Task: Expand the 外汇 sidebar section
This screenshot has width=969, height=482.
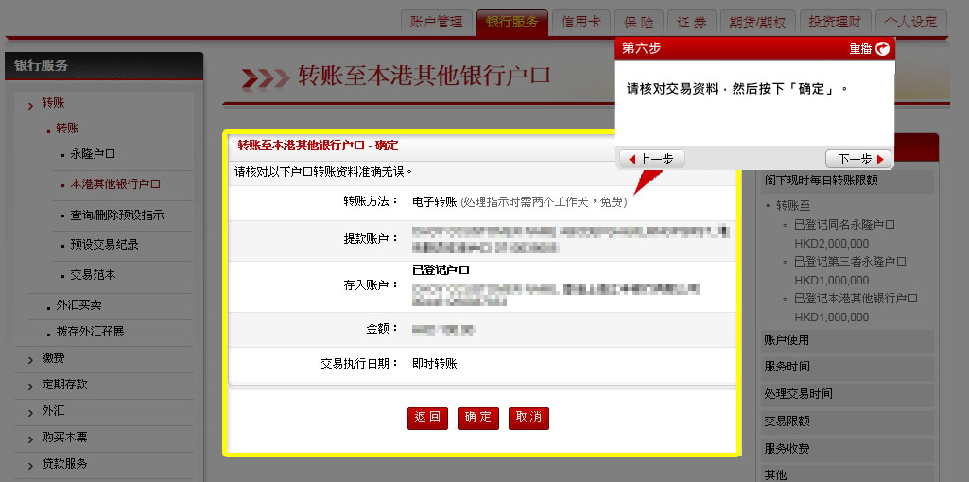Action: (53, 411)
